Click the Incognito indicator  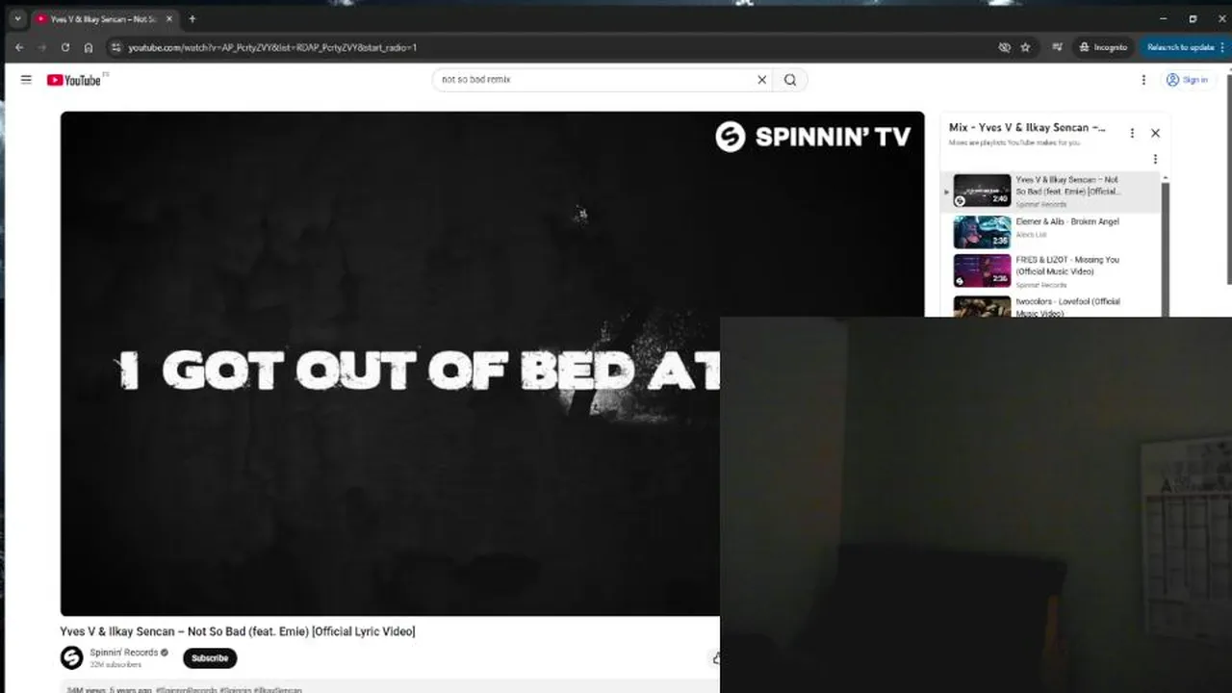click(x=1103, y=47)
